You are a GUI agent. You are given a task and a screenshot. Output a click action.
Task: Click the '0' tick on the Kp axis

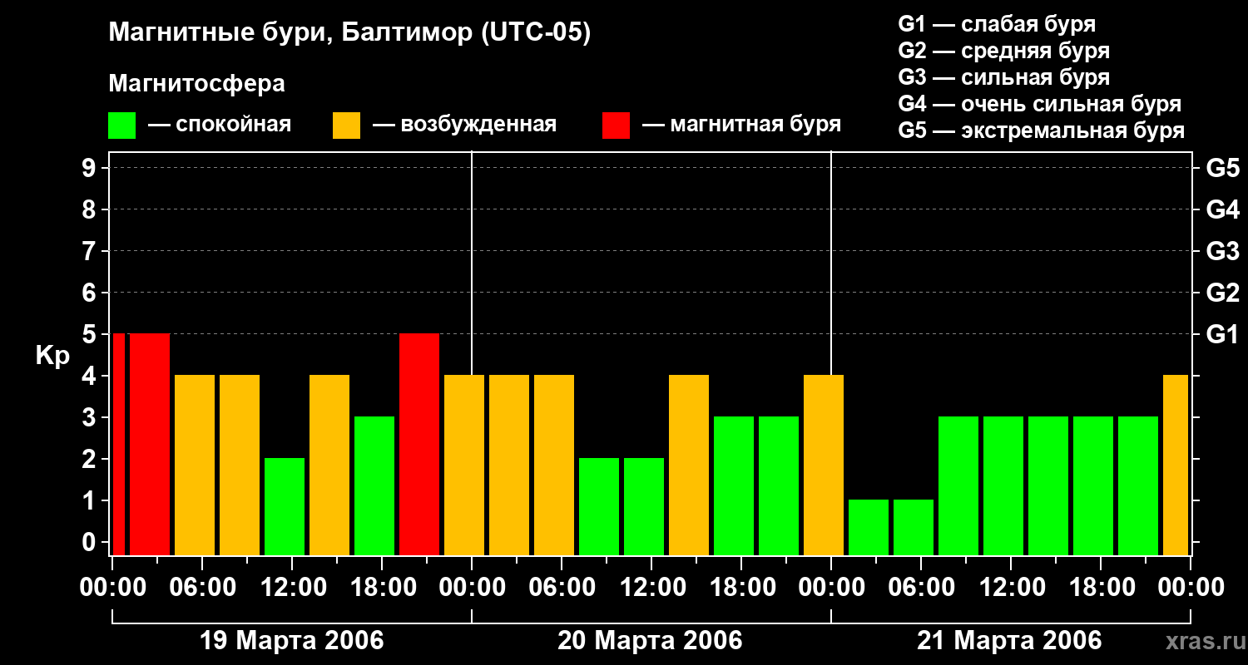click(x=91, y=543)
